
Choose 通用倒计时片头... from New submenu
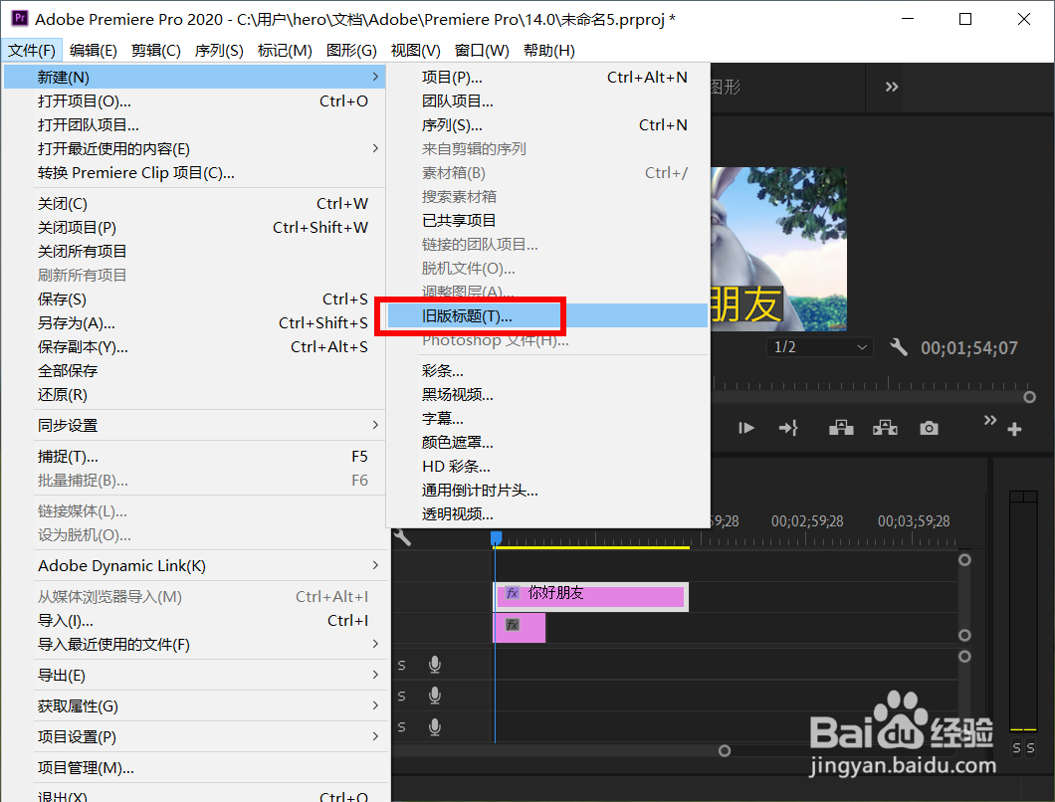coord(547,491)
